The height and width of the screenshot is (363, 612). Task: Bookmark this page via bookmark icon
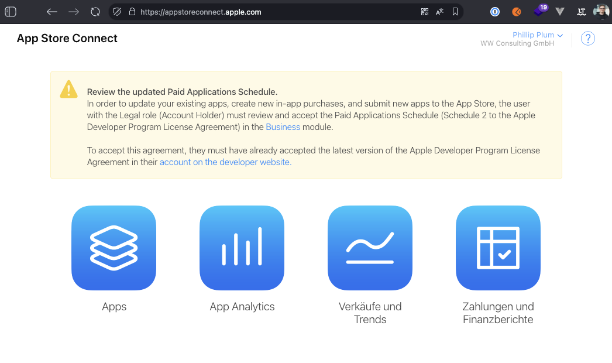click(455, 12)
